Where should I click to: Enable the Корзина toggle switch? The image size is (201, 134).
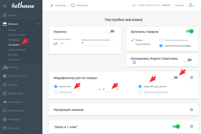tap(111, 31)
